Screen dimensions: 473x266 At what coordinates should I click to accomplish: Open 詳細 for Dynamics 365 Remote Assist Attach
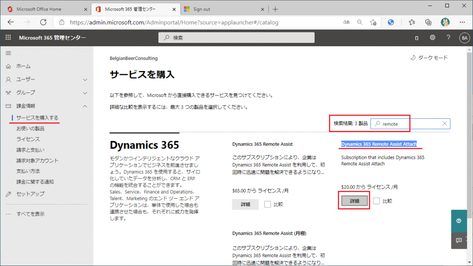point(354,201)
